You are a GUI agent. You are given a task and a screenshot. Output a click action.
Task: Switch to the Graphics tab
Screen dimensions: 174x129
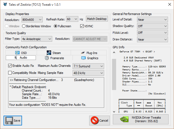[x=89, y=58]
